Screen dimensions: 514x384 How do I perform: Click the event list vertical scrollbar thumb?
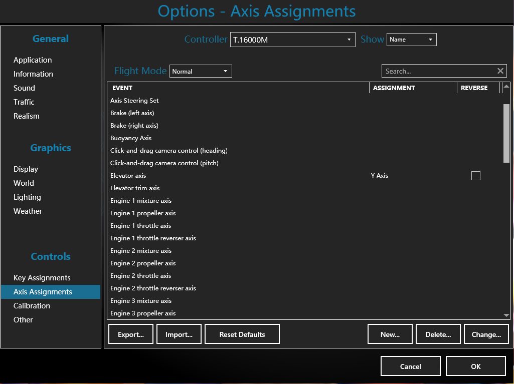tap(506, 133)
